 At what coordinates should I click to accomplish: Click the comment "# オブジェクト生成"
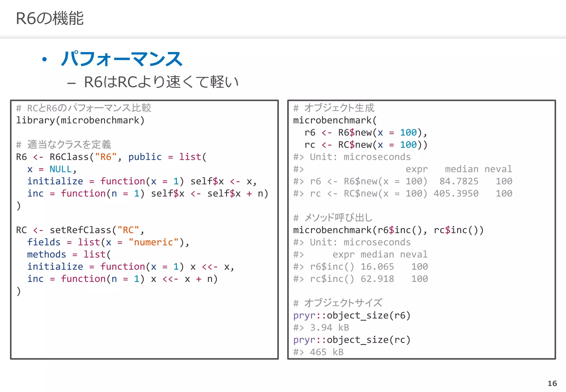point(334,108)
